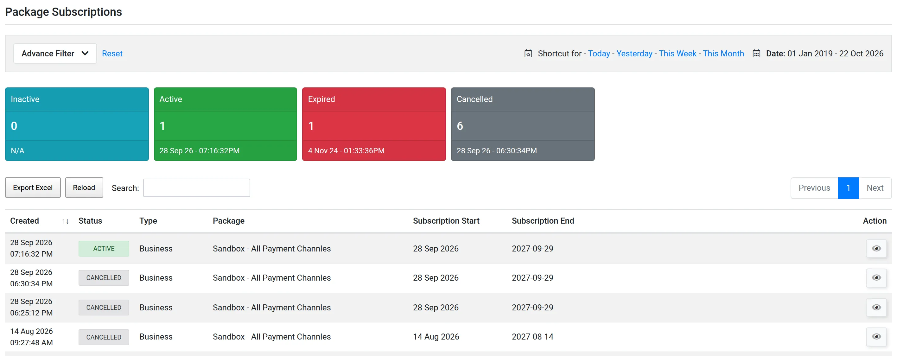
Task: Focus the Search input field
Action: click(x=196, y=188)
